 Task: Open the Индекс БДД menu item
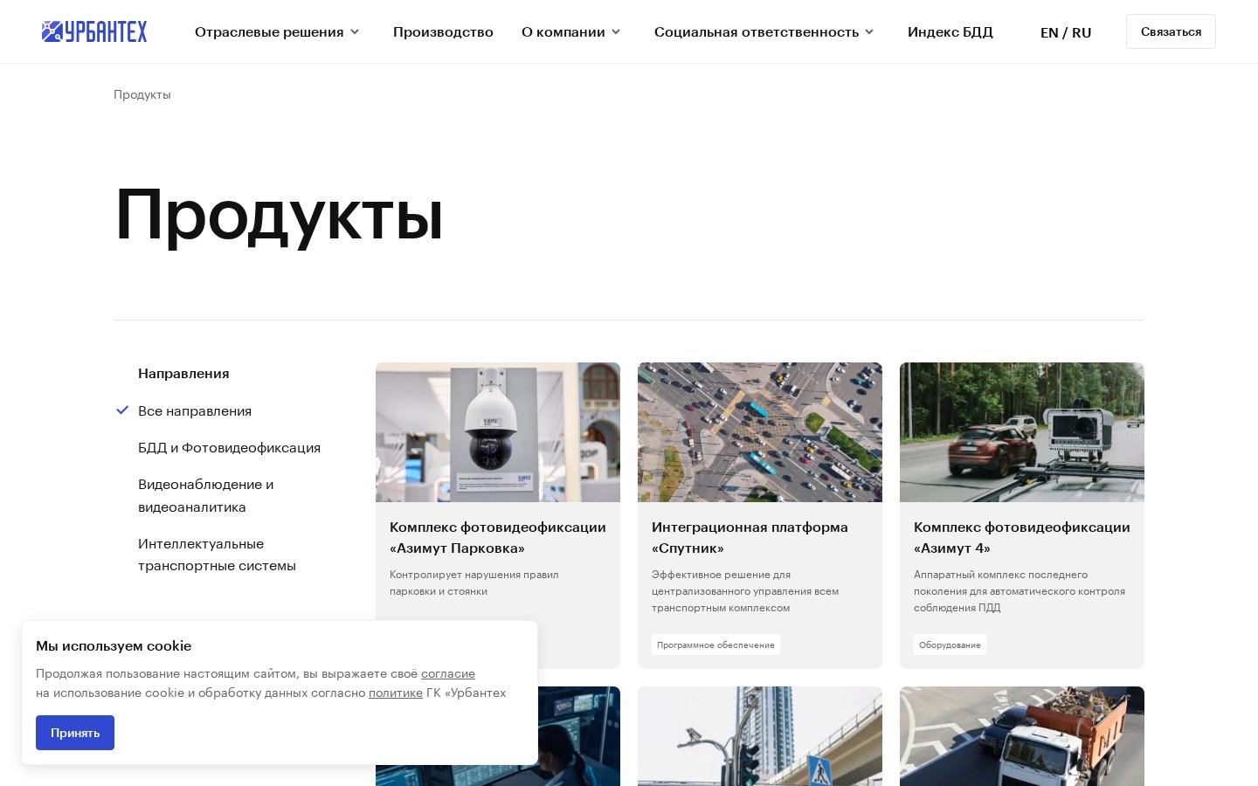pos(950,32)
